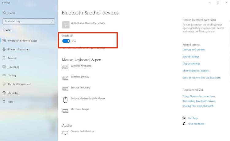Click the Surface Keyboard device icon
Screen dimensions: 230x141
pyautogui.click(x=65, y=89)
